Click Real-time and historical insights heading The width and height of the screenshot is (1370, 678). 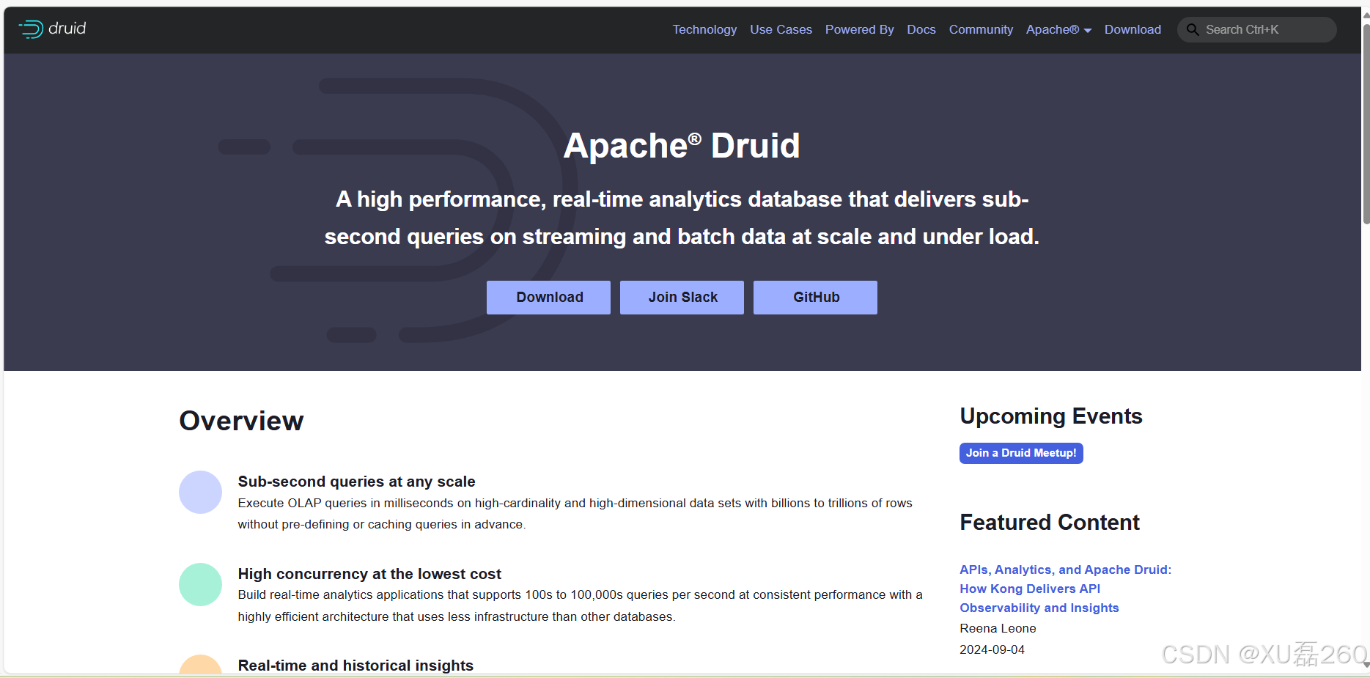pyautogui.click(x=356, y=666)
